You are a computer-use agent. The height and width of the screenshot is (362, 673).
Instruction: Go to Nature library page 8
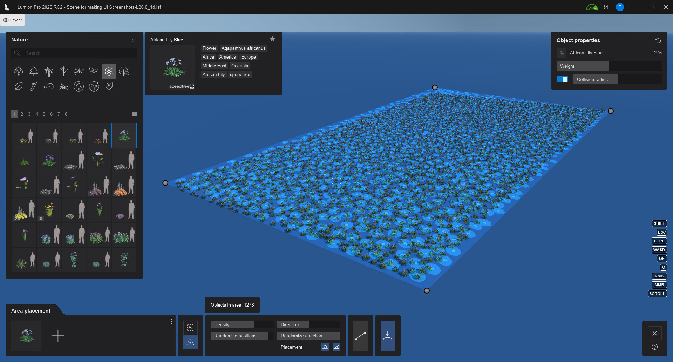pyautogui.click(x=66, y=114)
